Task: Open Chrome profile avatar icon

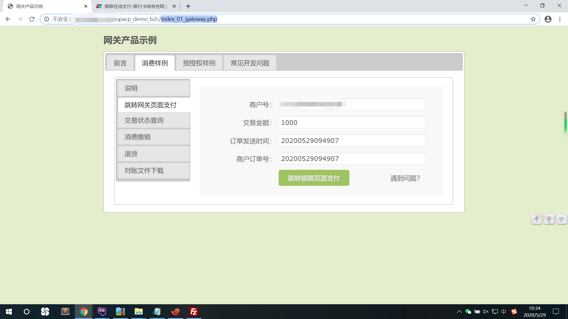Action: click(x=548, y=19)
